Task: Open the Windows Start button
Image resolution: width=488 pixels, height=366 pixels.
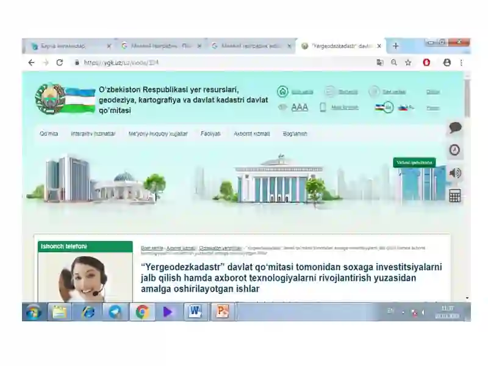Action: point(34,312)
